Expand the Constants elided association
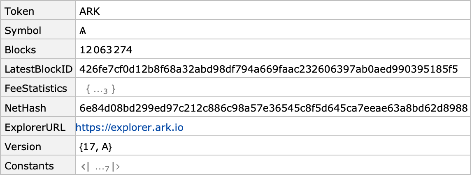 tap(100, 167)
